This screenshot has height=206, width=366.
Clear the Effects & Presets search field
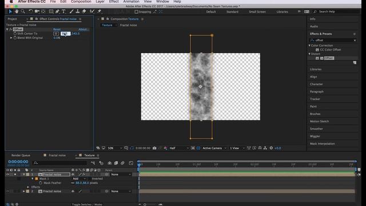[355, 41]
